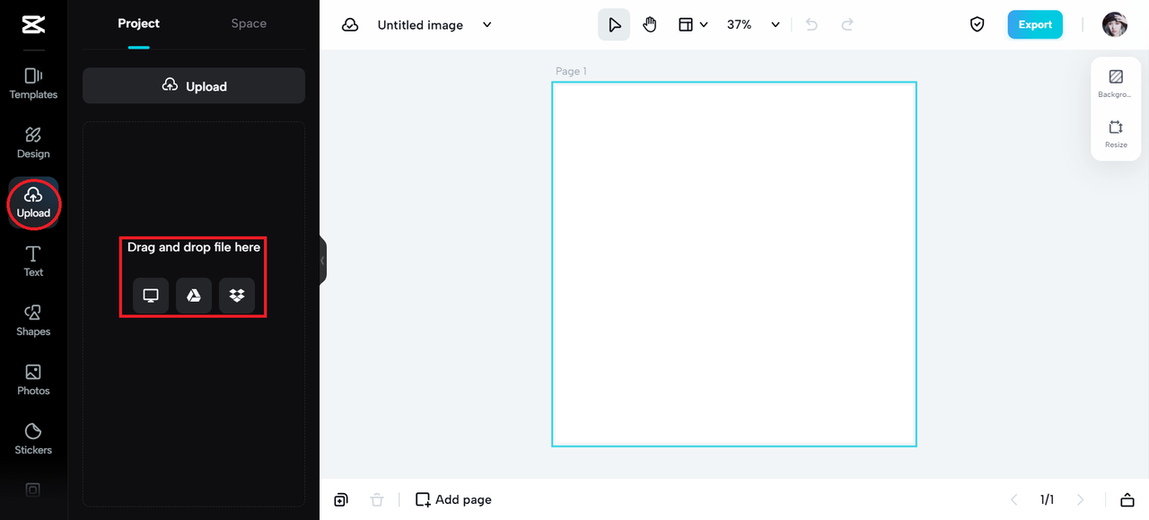Open the Stickers panel
Viewport: 1149px width, 520px height.
(x=33, y=439)
